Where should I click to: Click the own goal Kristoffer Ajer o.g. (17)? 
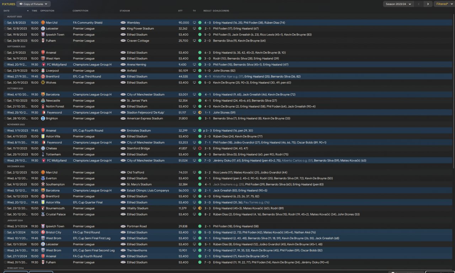tap(228, 77)
